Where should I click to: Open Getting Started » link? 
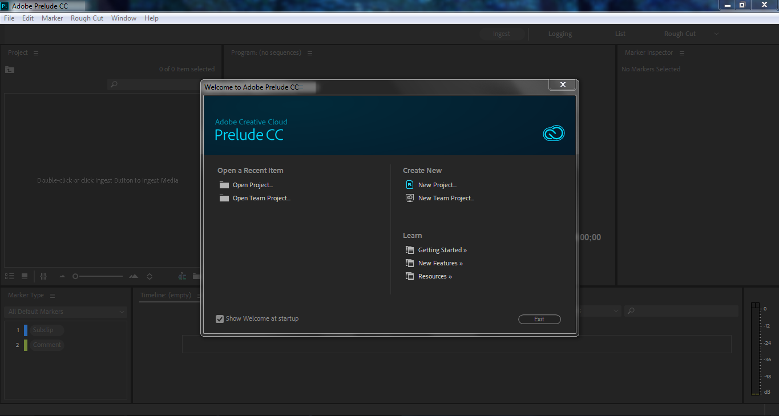click(442, 250)
